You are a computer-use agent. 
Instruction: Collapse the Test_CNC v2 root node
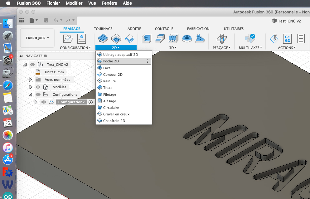coord(25,65)
